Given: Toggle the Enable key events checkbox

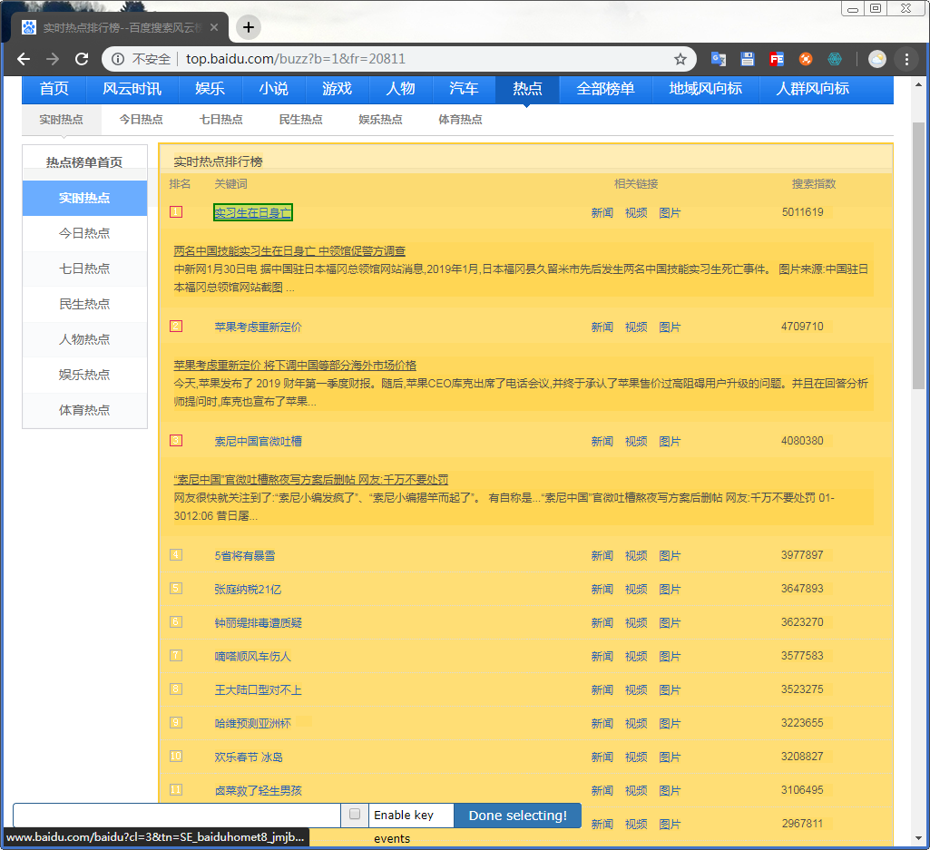Looking at the screenshot, I should click(355, 814).
